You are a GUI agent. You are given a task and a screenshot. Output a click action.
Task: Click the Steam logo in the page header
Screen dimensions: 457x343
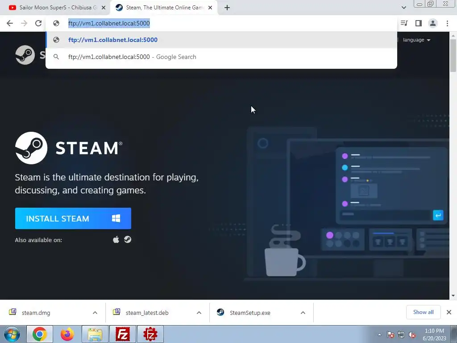point(25,55)
